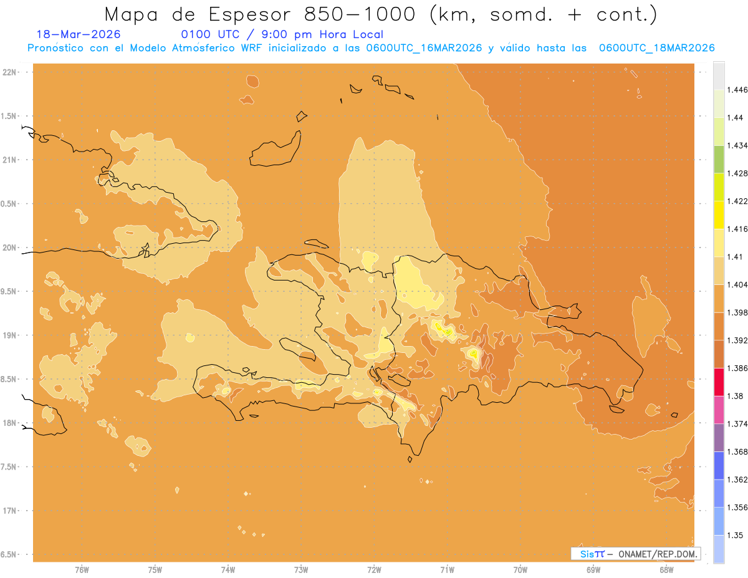Click the '76W' longitude label
748x578 pixels.
click(82, 570)
